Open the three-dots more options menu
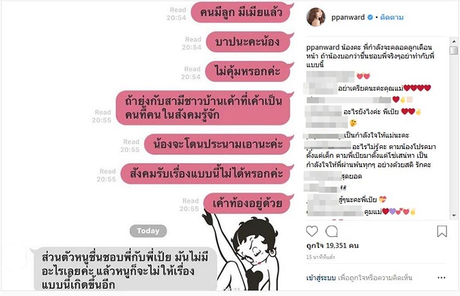 coord(441,278)
